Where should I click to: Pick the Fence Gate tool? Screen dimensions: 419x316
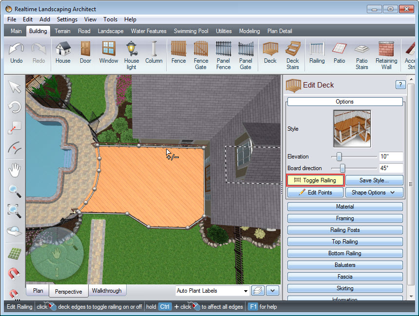201,56
